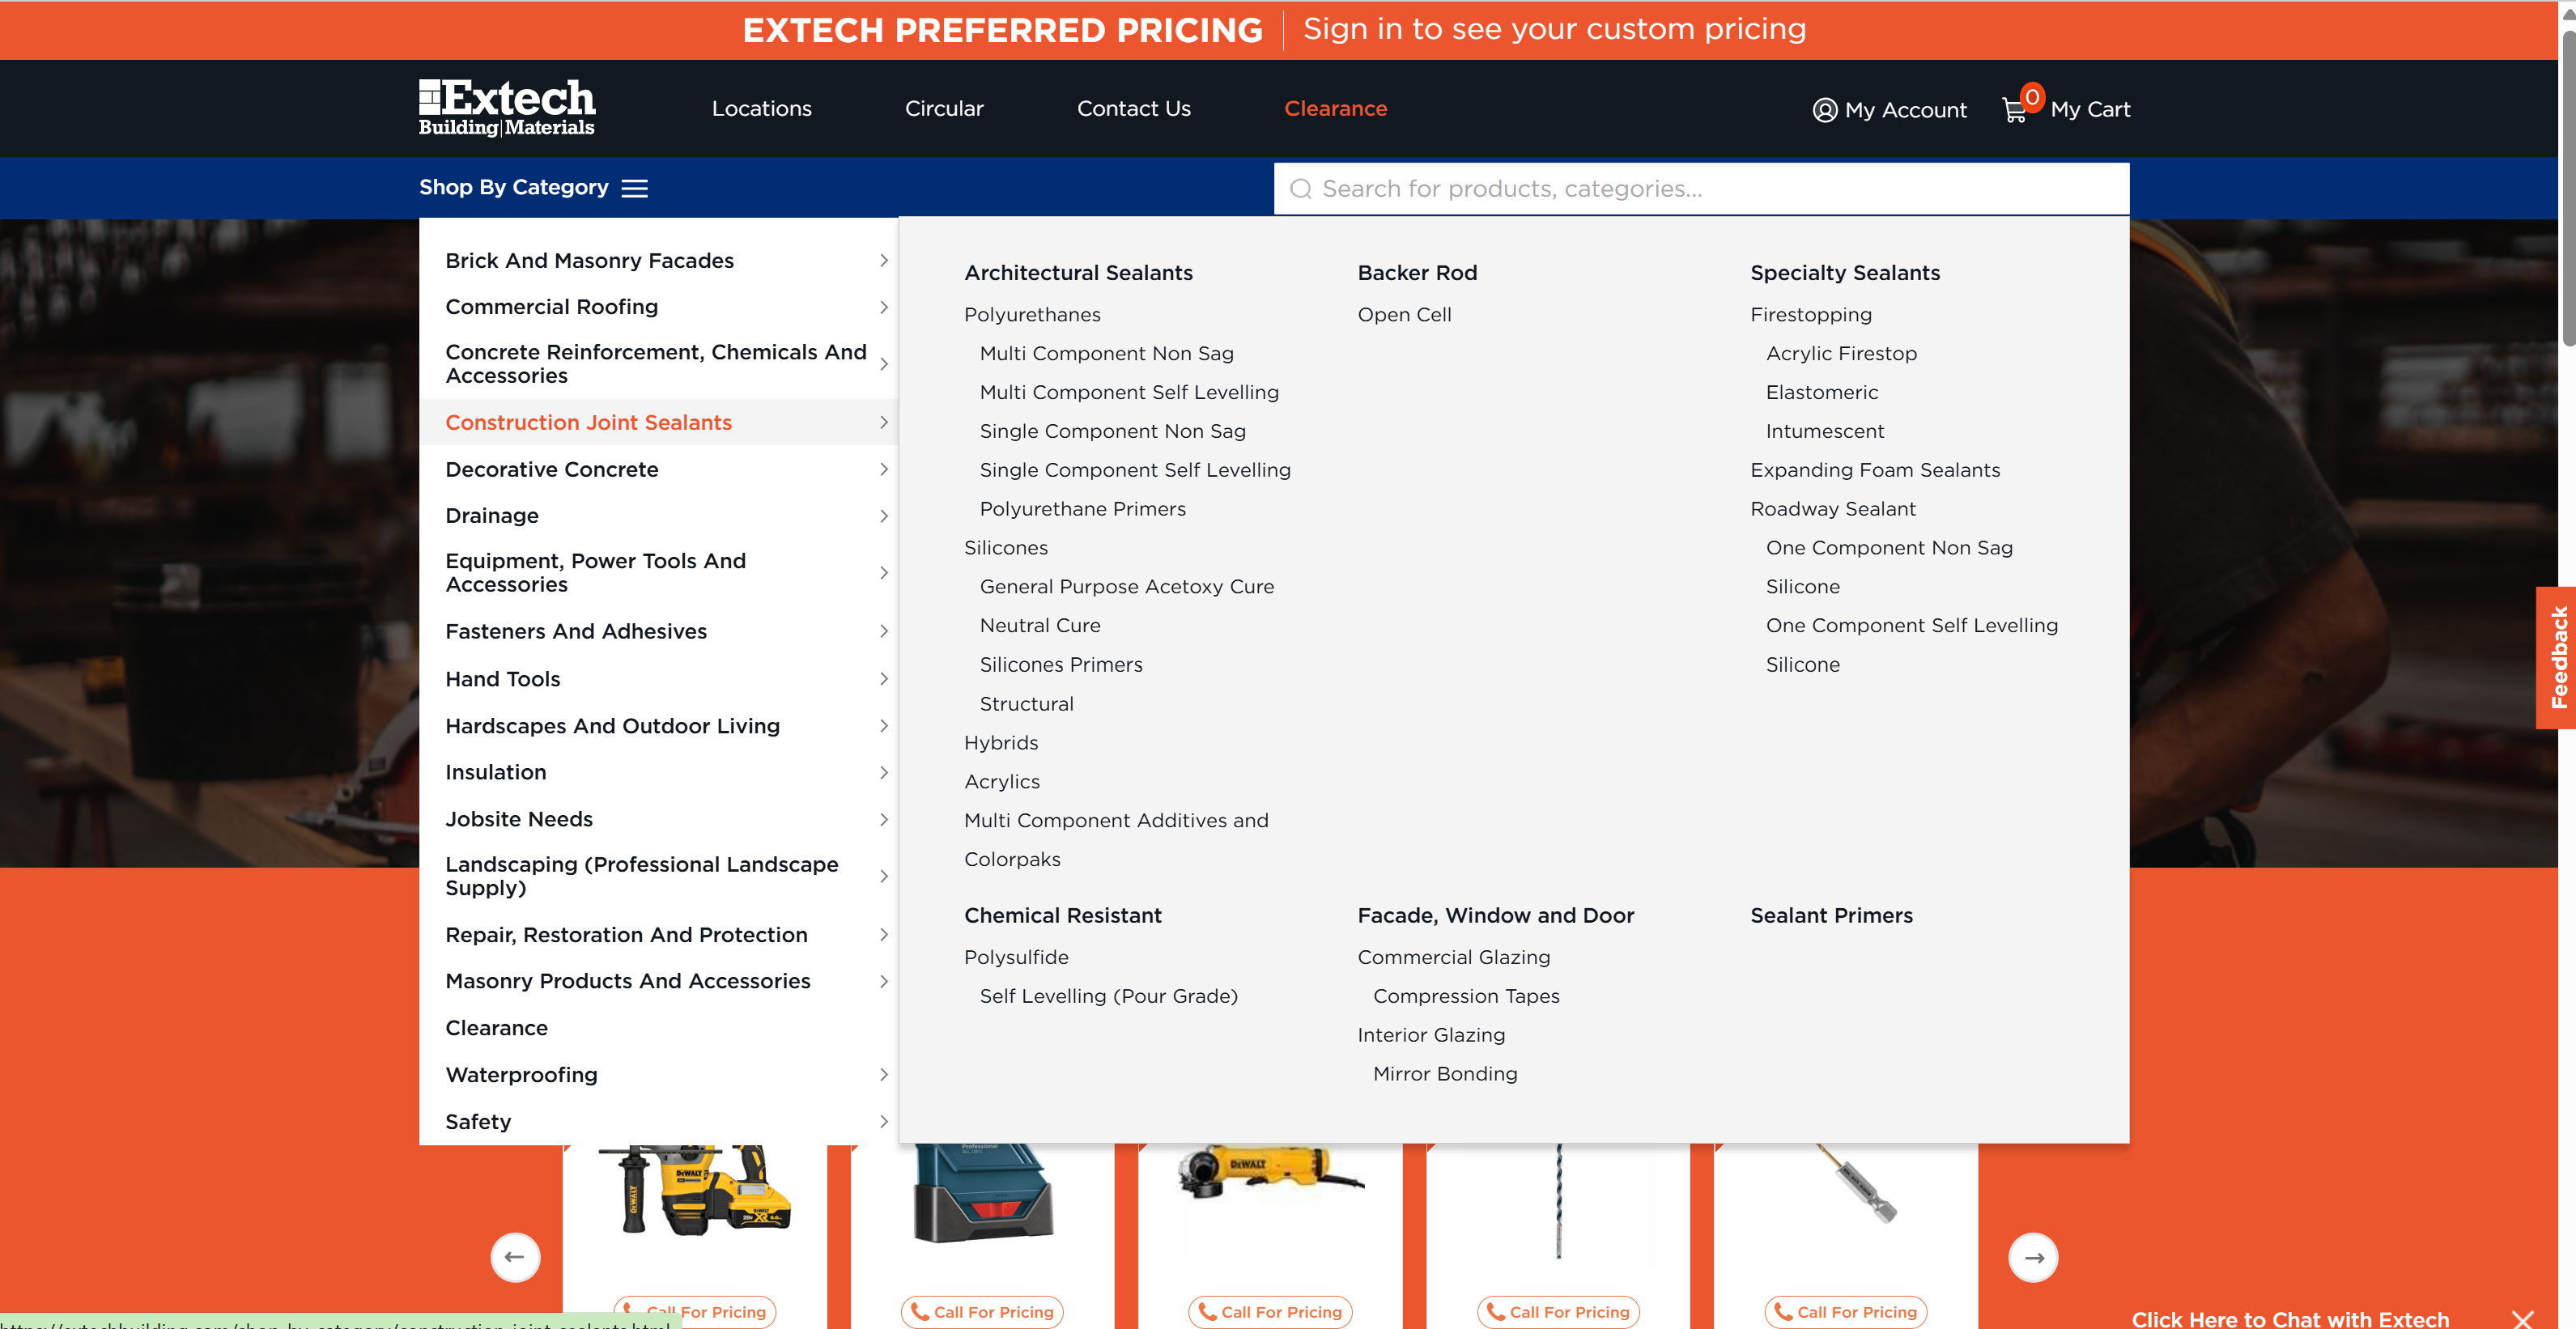Click Roadway Sealant link
This screenshot has width=2576, height=1329.
1832,509
